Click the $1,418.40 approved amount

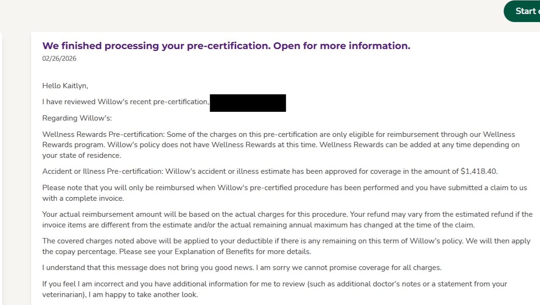point(479,172)
